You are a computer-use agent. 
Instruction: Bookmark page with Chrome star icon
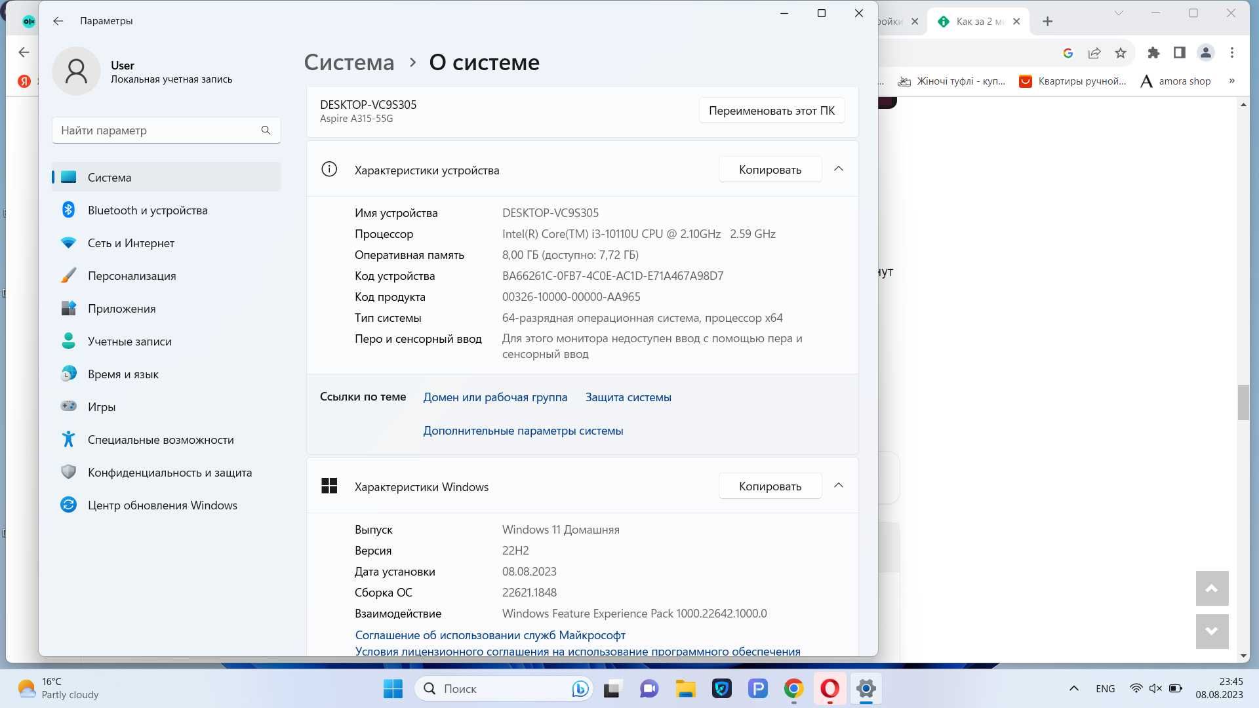click(1121, 53)
